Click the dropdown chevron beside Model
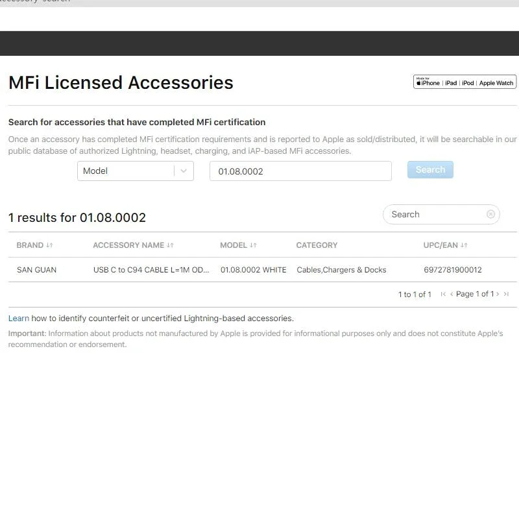 [x=184, y=171]
